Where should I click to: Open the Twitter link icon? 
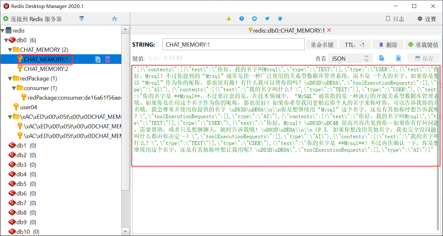267,19
